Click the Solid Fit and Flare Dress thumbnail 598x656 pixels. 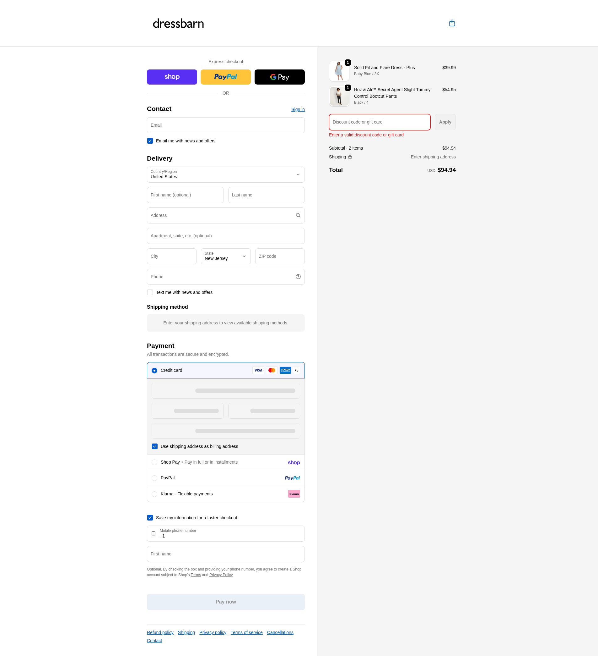coord(339,71)
